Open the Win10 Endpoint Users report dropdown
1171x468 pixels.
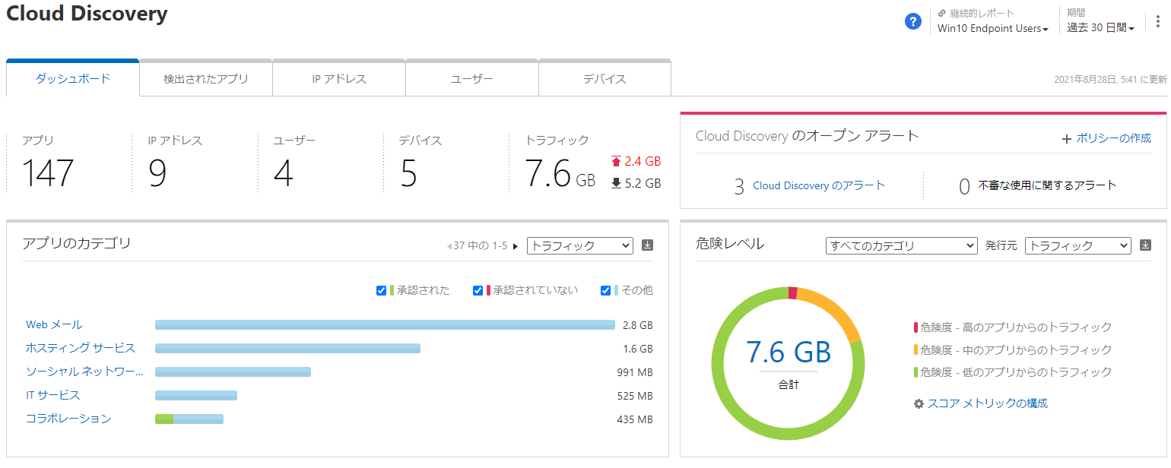pos(992,29)
